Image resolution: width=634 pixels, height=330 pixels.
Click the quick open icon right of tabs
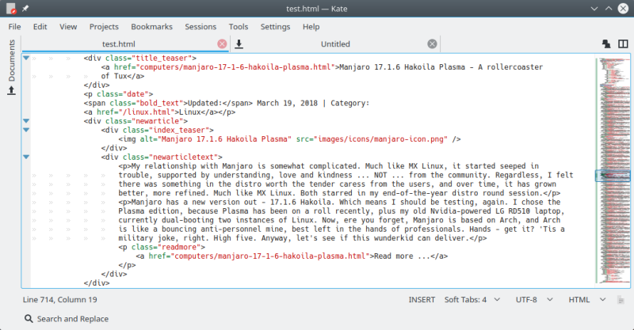pyautogui.click(x=606, y=44)
